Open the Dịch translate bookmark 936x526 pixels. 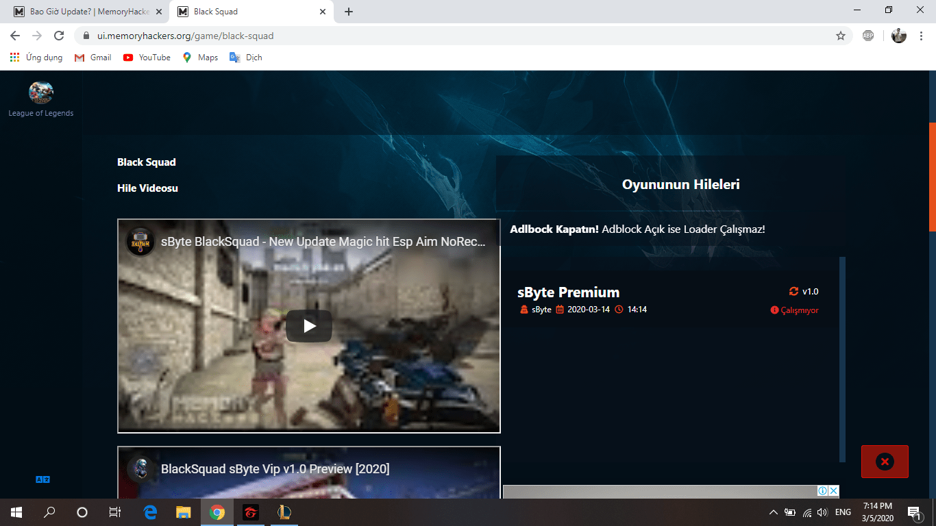(x=245, y=58)
